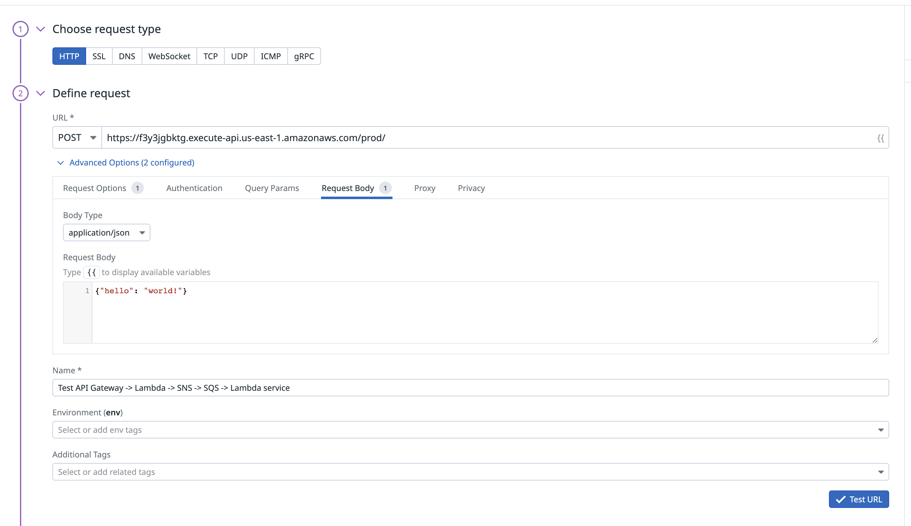Switch to the Query Params tab
Screen dimensions: 911x526
point(272,188)
